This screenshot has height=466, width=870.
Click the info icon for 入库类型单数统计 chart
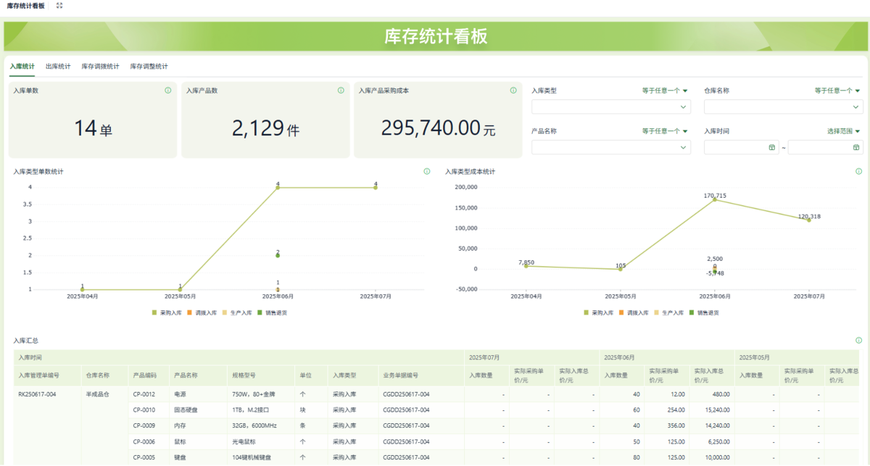427,172
